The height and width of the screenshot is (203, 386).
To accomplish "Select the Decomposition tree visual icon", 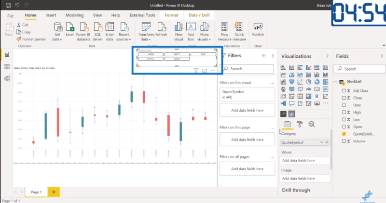I will coord(283,103).
